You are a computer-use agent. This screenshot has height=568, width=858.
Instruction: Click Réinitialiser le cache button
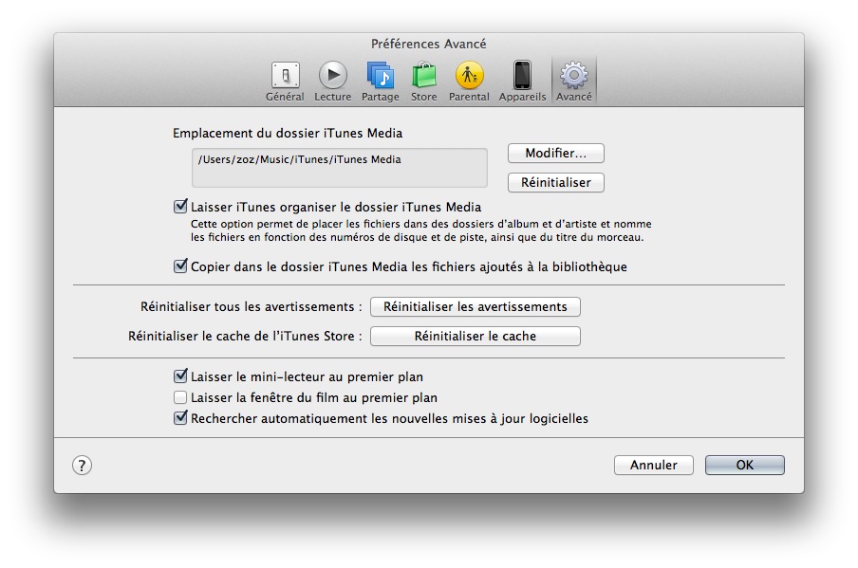tap(476, 337)
